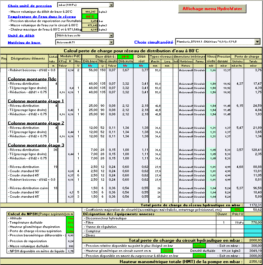Select the 1172,31 network total cell
This screenshot has width=263, height=265.
point(253,205)
